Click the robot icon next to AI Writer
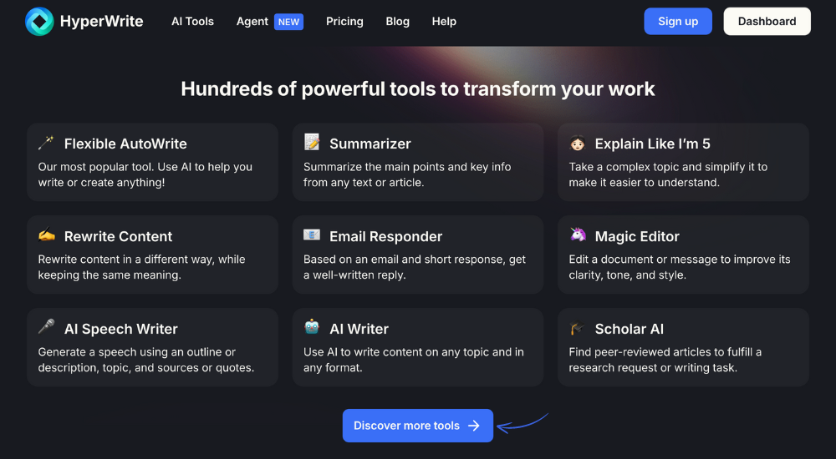836x459 pixels. [x=312, y=326]
